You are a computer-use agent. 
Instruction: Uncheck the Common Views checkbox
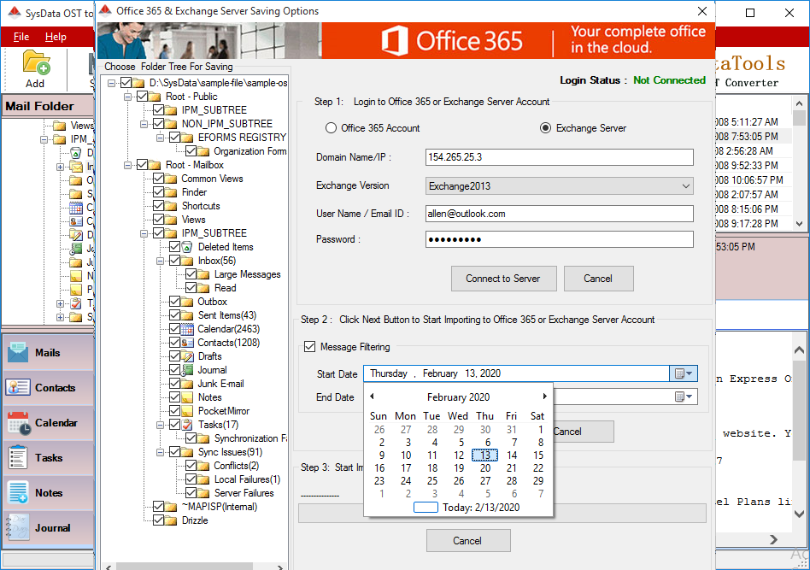(x=158, y=179)
